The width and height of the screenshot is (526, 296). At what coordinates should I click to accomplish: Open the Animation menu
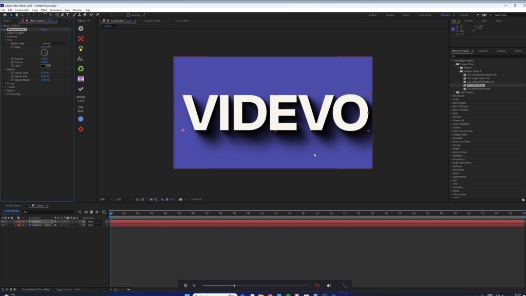click(x=55, y=10)
